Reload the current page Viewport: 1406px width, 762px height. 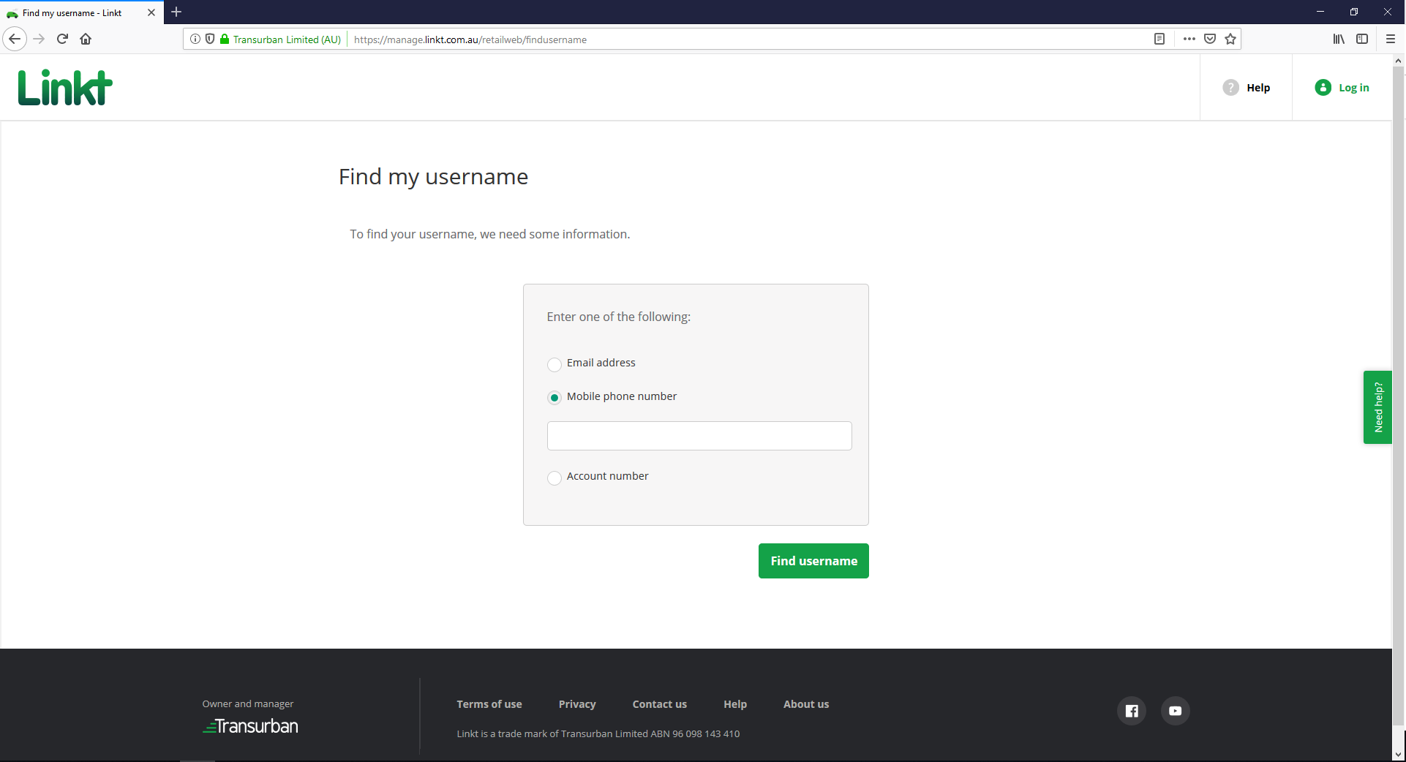(x=62, y=39)
